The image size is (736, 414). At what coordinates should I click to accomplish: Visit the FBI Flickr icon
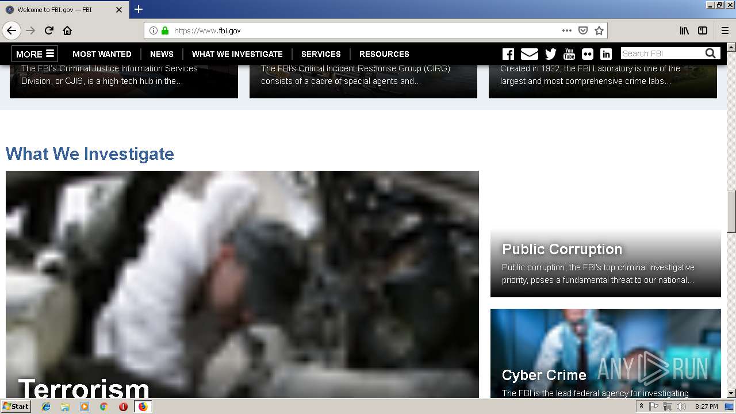click(x=588, y=54)
